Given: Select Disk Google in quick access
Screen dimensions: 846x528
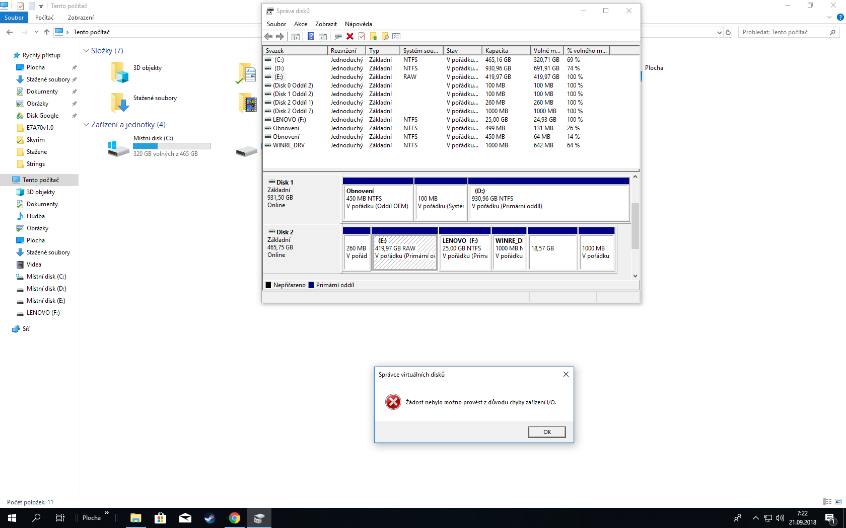Looking at the screenshot, I should 42,116.
